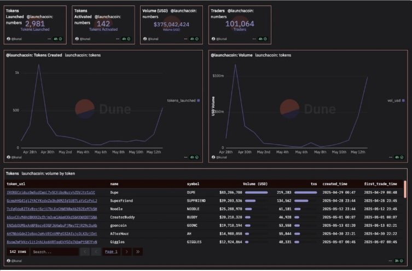This screenshot has height=271, width=412.
Task: Click the 4h refresh status on Tokens Created chart
Action: coord(194,157)
